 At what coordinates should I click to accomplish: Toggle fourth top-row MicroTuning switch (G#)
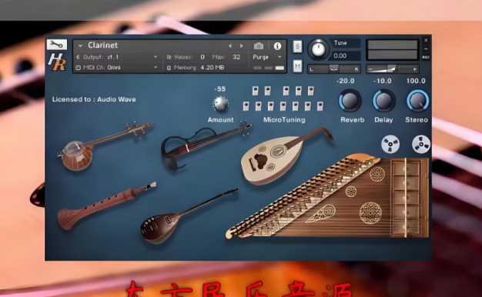(x=299, y=91)
